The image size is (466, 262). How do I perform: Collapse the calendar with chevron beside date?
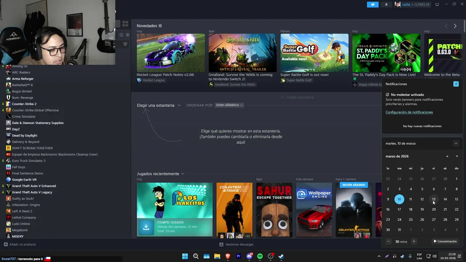tap(456, 143)
